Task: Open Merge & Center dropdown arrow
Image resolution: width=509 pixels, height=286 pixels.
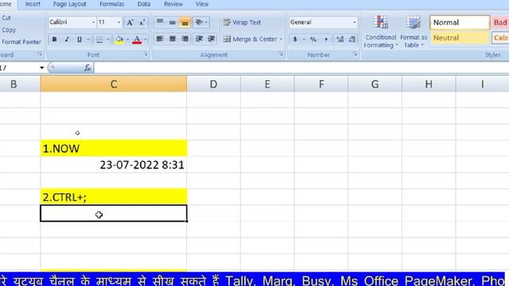Action: coord(281,39)
